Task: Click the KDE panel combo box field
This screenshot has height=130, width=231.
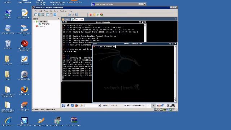Action: (91, 105)
